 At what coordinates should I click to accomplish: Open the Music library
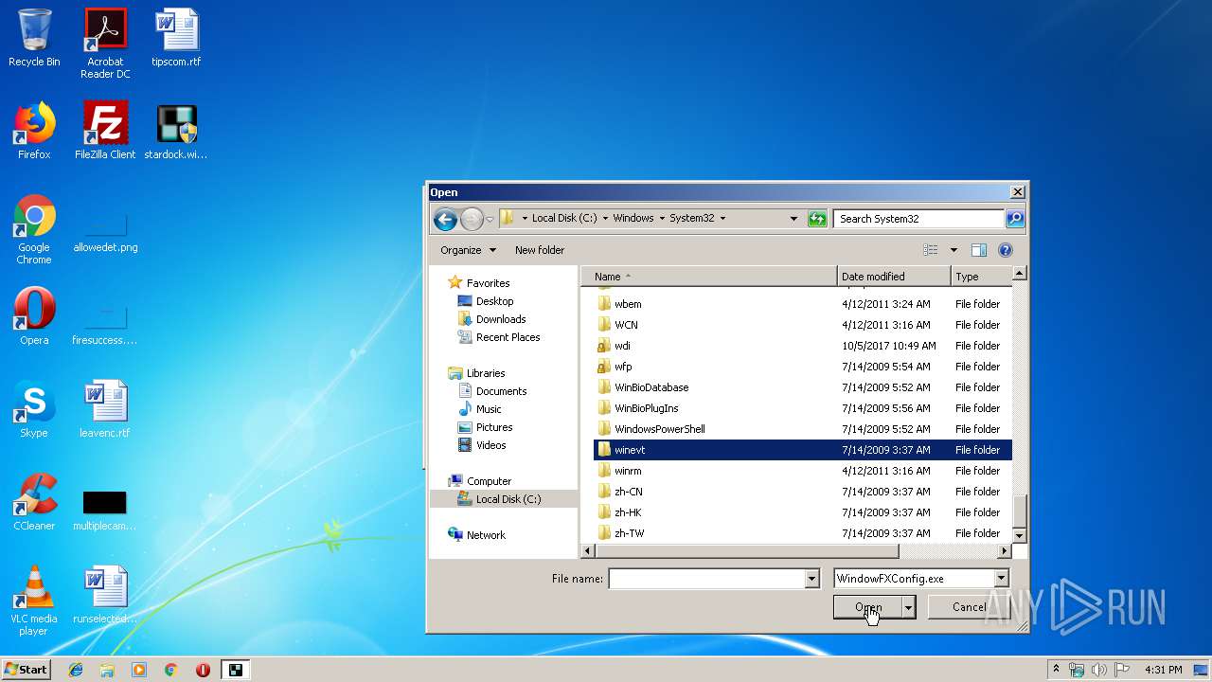(489, 409)
